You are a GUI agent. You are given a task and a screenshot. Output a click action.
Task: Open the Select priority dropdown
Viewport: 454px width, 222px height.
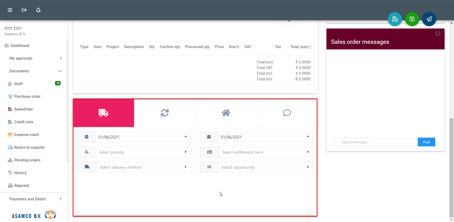[141, 152]
